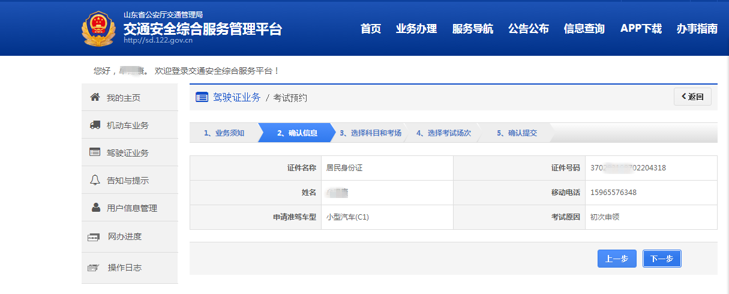The width and height of the screenshot is (729, 294).
Task: Click the list icon in 驾驶证业务 header
Action: pyautogui.click(x=202, y=97)
